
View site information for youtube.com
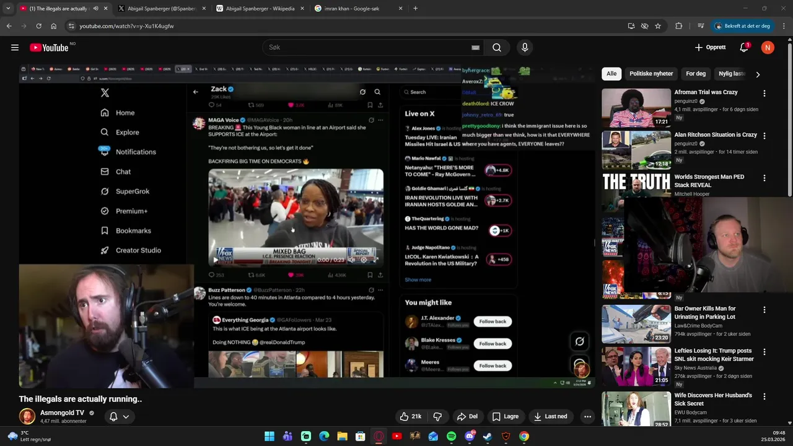click(x=71, y=26)
